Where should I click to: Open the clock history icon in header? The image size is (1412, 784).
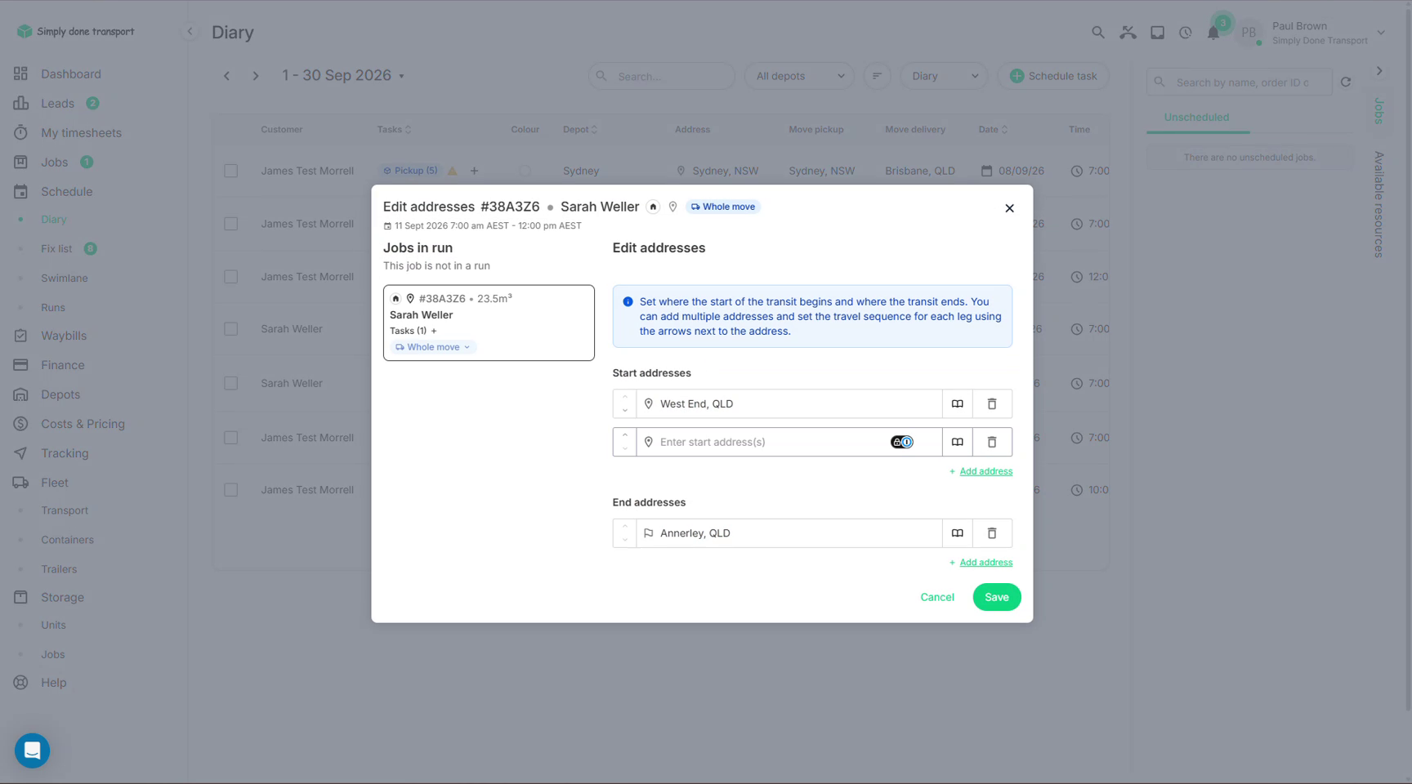[1185, 33]
